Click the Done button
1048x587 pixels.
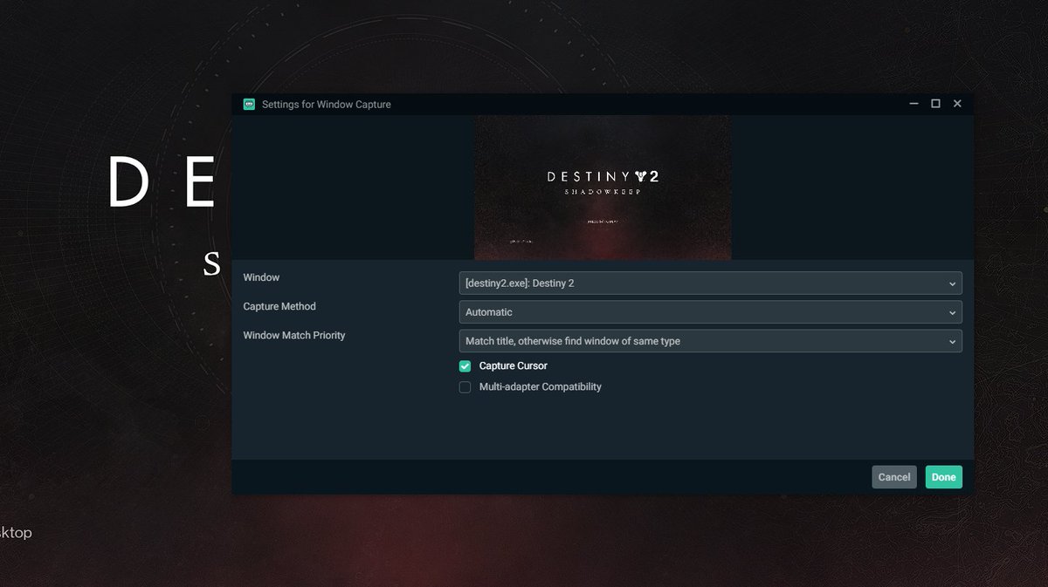(944, 477)
